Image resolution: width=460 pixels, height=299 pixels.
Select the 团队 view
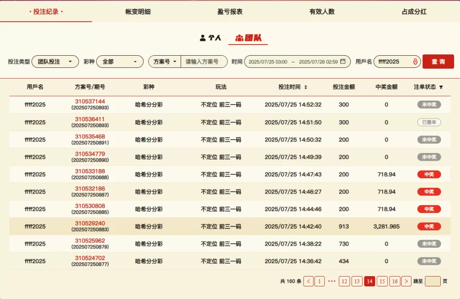(x=248, y=38)
